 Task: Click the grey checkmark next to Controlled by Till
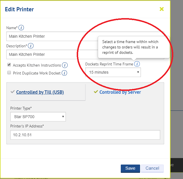pos(13,92)
